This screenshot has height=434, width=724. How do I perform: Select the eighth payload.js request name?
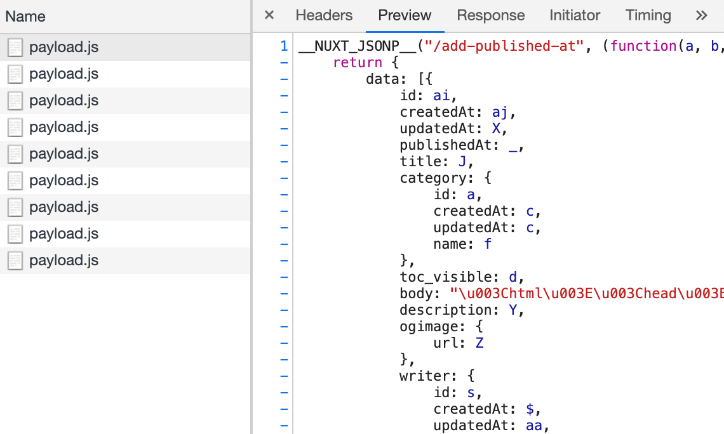coord(64,234)
